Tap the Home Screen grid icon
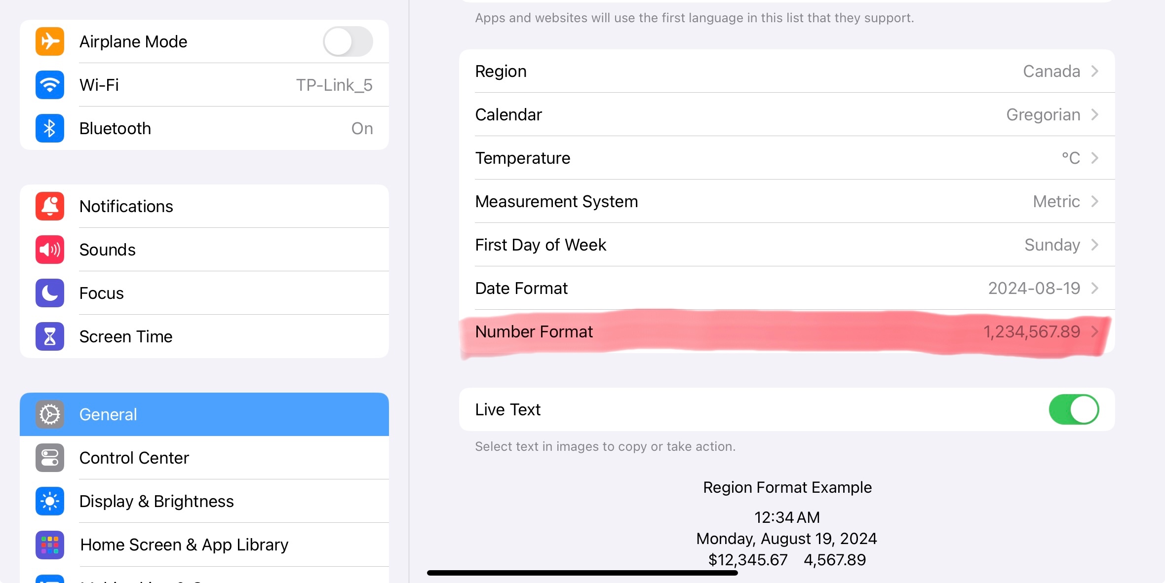Screen dimensions: 1165x583 pyautogui.click(x=50, y=545)
